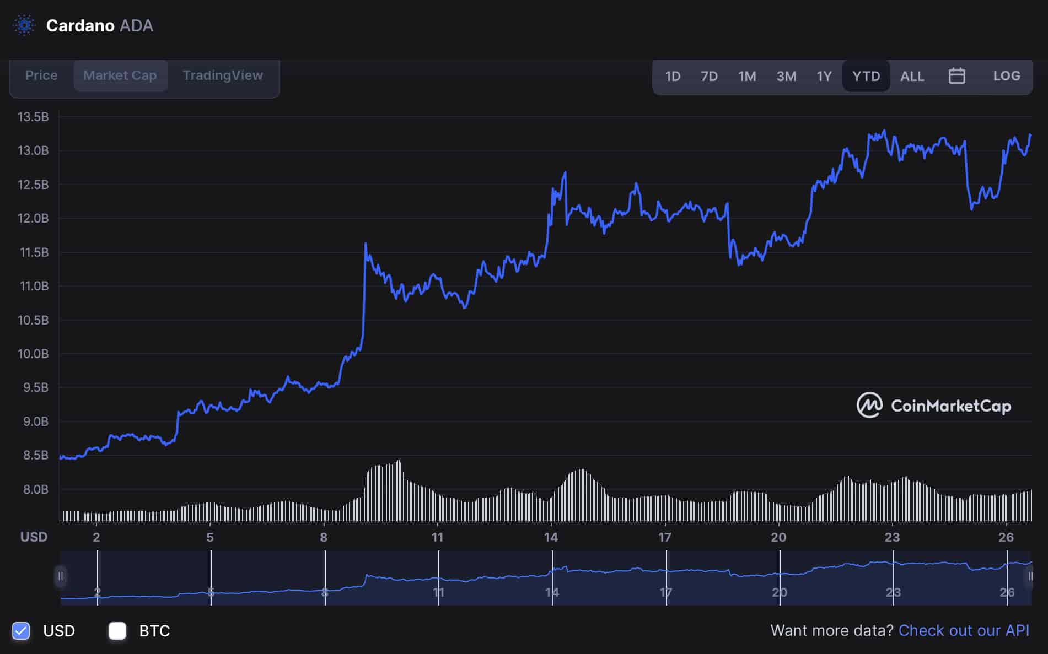Image resolution: width=1048 pixels, height=654 pixels.
Task: Open the TradingView tab
Action: pos(223,75)
